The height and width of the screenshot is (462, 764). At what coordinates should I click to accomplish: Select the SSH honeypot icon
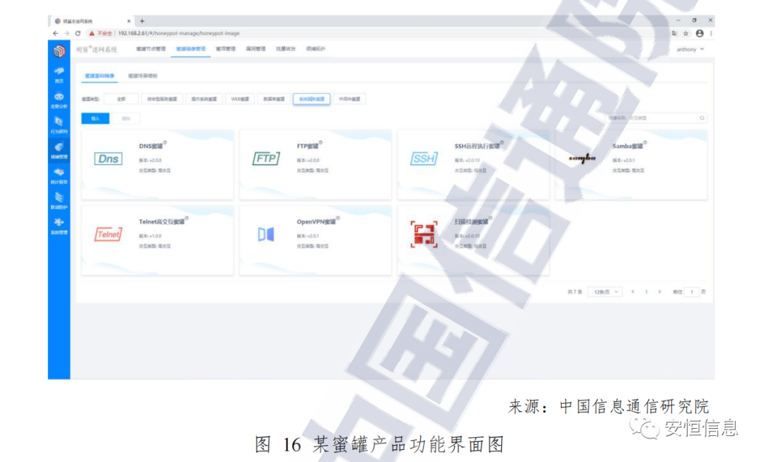click(424, 159)
